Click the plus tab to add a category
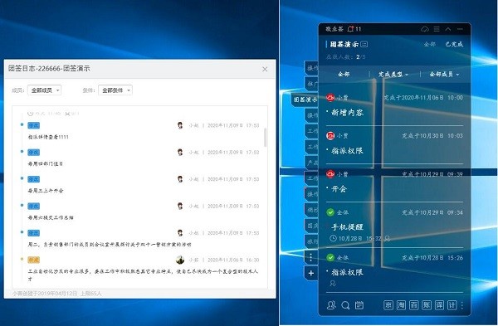The width and height of the screenshot is (498, 326). (x=311, y=273)
